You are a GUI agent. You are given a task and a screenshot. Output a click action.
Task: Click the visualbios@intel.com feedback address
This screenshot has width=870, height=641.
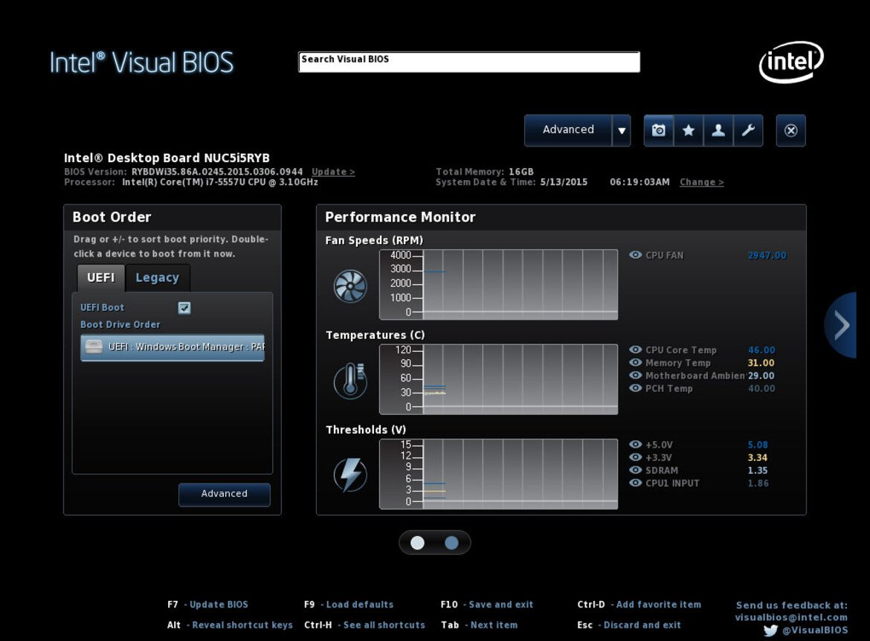coord(791,617)
